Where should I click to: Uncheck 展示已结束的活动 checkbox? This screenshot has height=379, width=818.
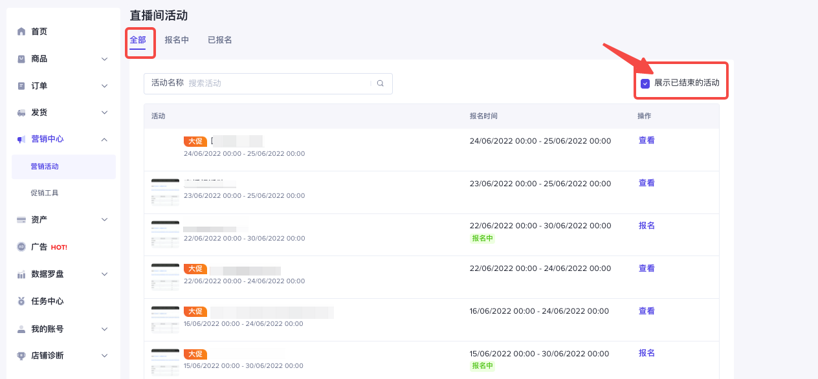645,83
